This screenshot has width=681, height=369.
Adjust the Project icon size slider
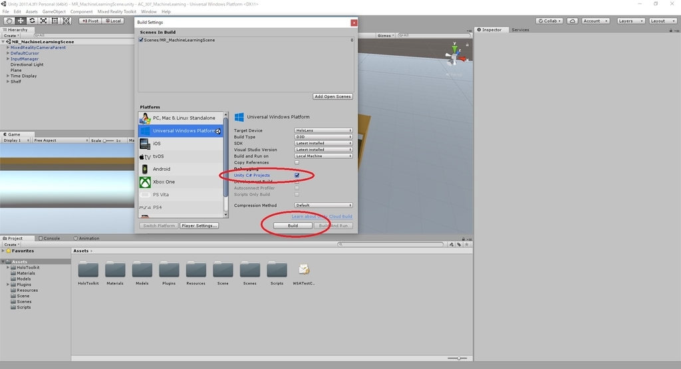point(458,358)
